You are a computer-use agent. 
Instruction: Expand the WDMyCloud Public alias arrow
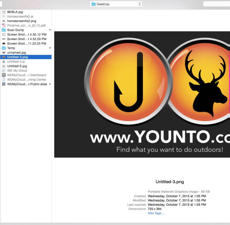click(50, 84)
